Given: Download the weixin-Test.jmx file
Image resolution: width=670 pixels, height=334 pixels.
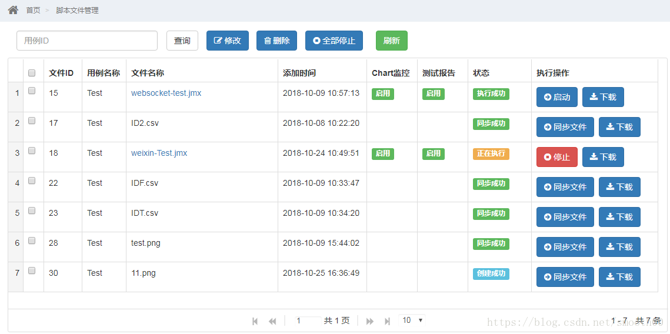Looking at the screenshot, I should [603, 157].
